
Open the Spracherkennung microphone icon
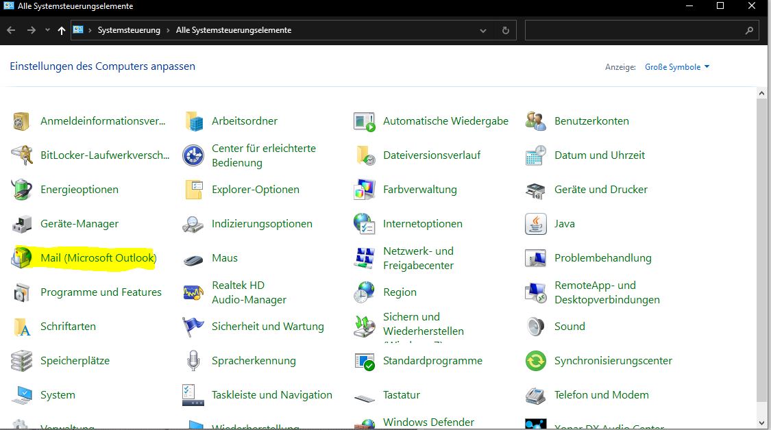(193, 361)
